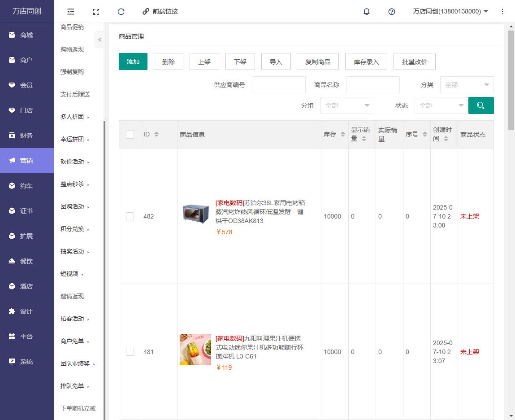Collapse sidebar using menu fold icon
Viewport: 515px width, 420px height.
coord(71,12)
